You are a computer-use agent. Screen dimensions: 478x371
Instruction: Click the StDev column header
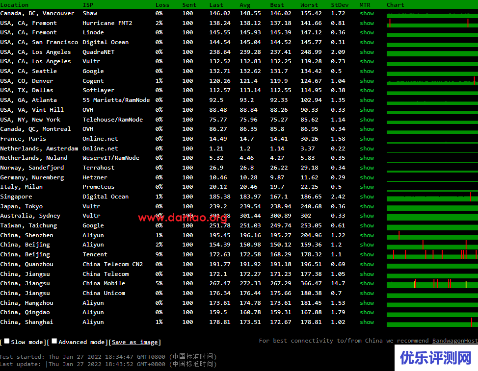coord(340,5)
